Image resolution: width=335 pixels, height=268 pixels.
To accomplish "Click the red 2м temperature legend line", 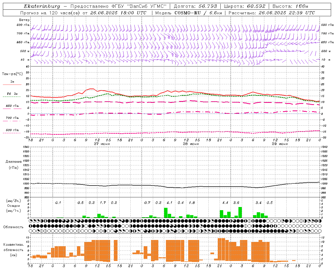I will click(12, 85).
